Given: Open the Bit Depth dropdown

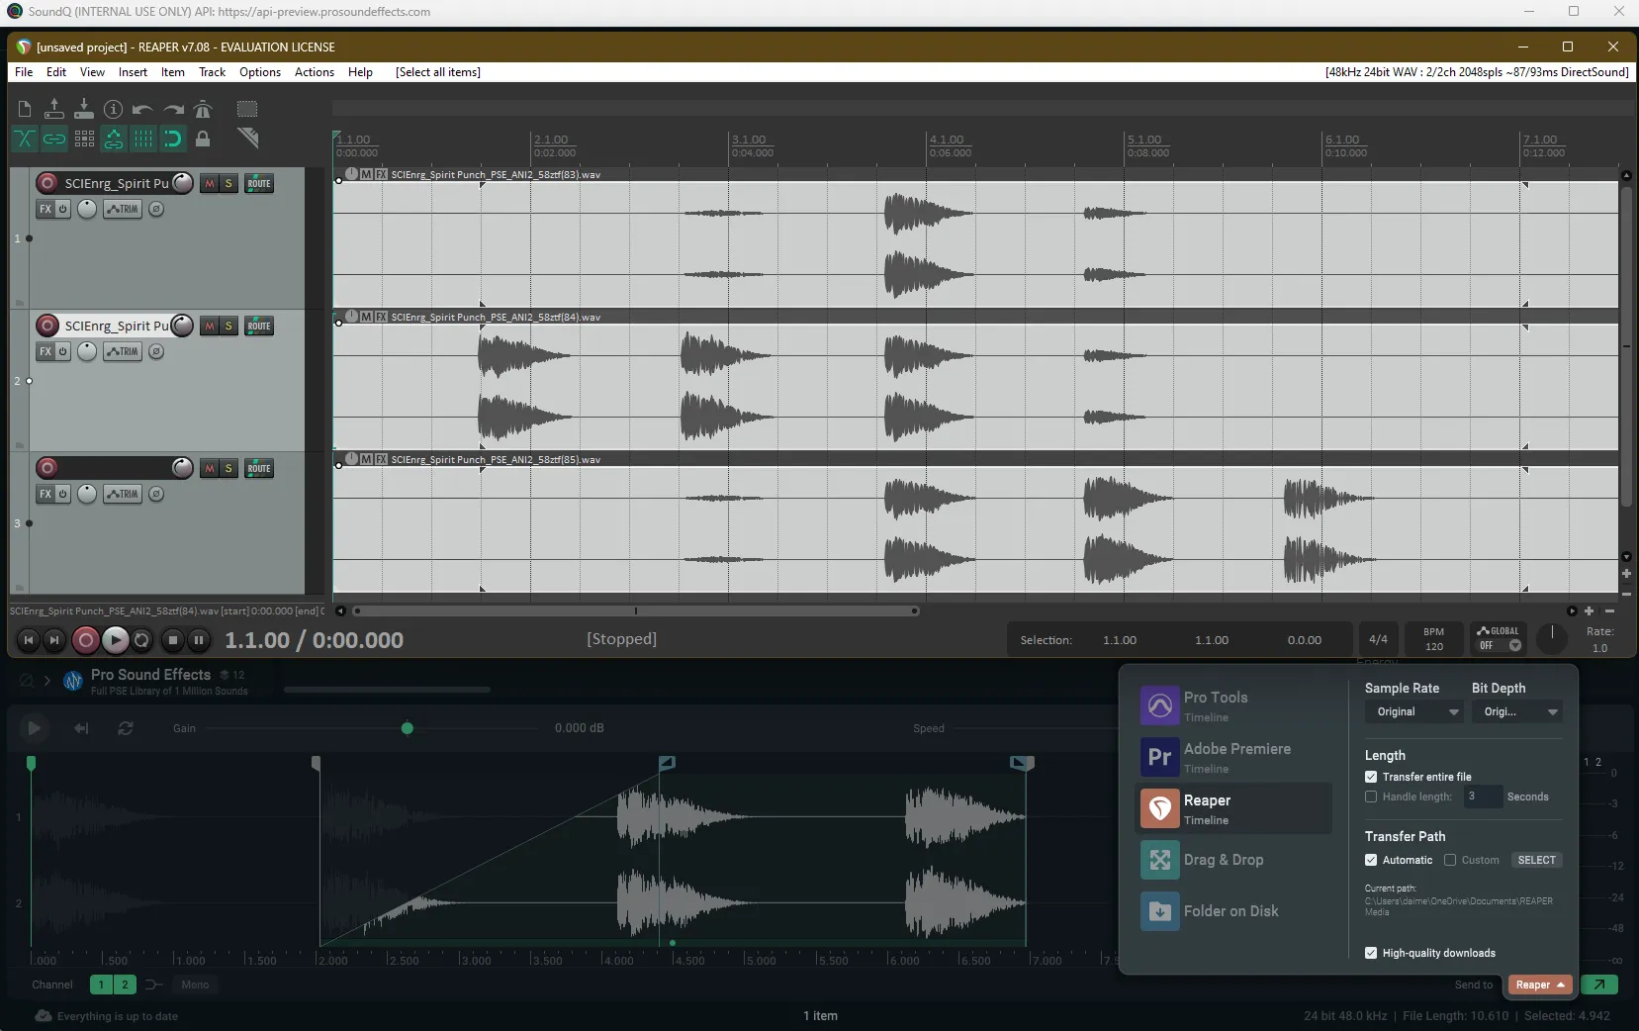Looking at the screenshot, I should click(x=1517, y=711).
